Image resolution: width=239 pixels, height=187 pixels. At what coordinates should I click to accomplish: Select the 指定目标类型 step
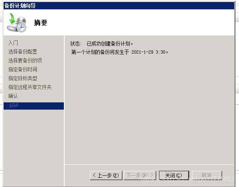pos(23,78)
